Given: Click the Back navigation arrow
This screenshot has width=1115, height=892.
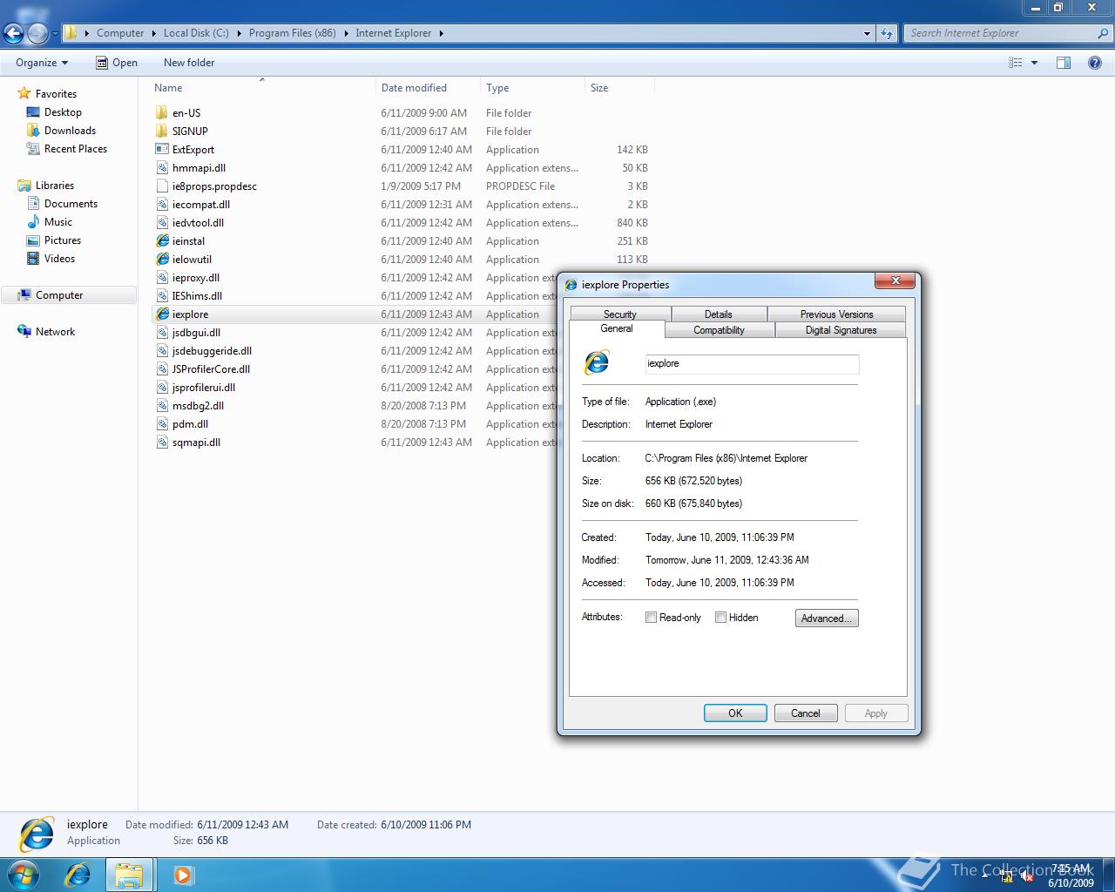Looking at the screenshot, I should [13, 33].
